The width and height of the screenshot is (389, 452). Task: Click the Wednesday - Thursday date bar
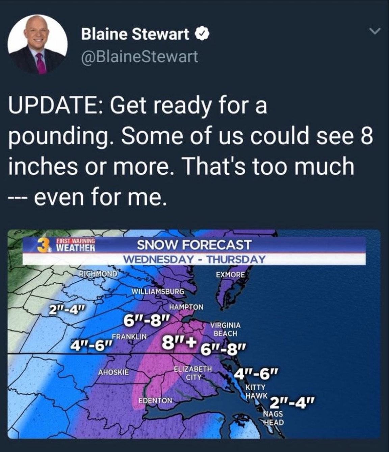coord(194,259)
